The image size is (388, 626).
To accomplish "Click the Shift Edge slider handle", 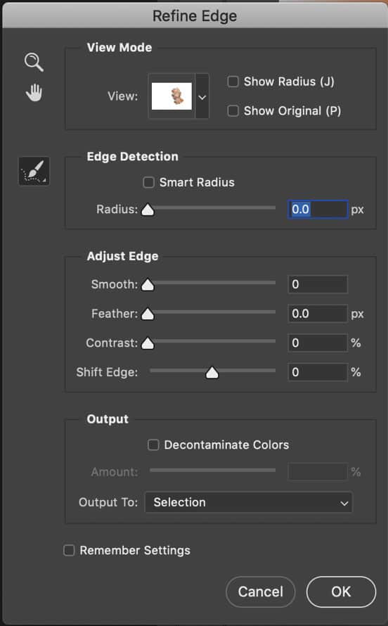I will point(212,372).
